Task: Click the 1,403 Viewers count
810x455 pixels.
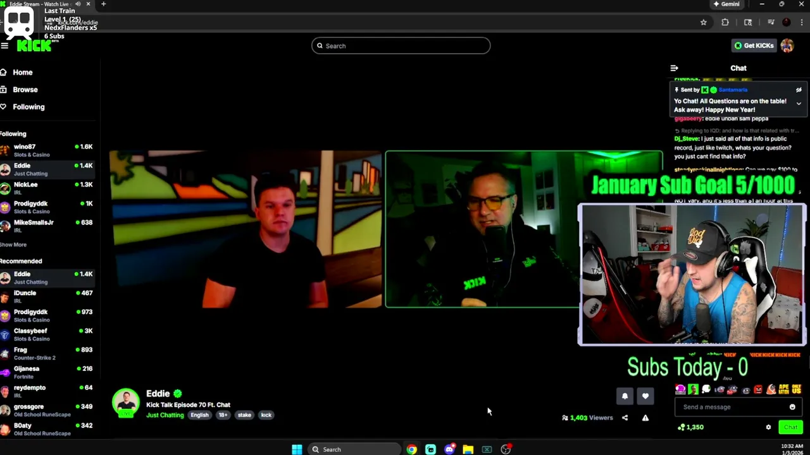Action: click(x=587, y=418)
